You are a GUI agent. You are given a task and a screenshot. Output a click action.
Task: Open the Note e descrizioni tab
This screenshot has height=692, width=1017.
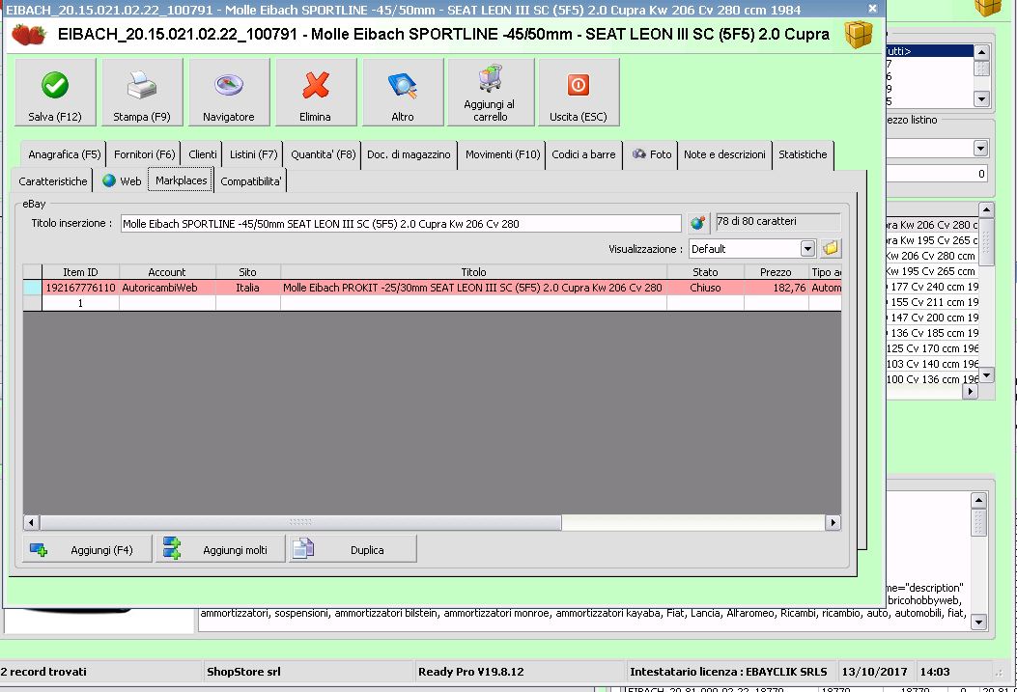coord(724,154)
